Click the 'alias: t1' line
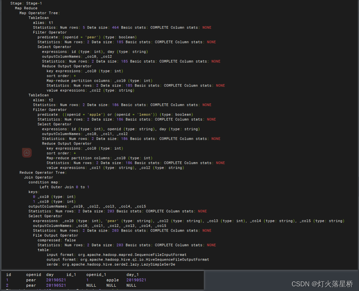Viewport: 359px width, 291px height. click(x=43, y=23)
